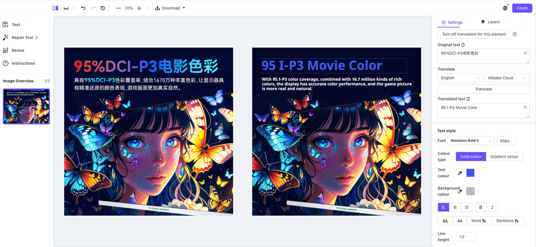Click inside the Original text box

[483, 56]
